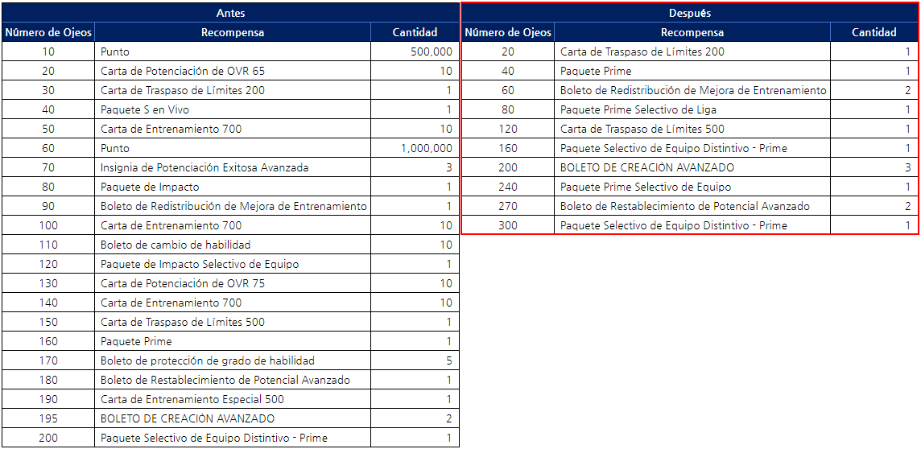Select the 270 eyes number cell

[508, 206]
